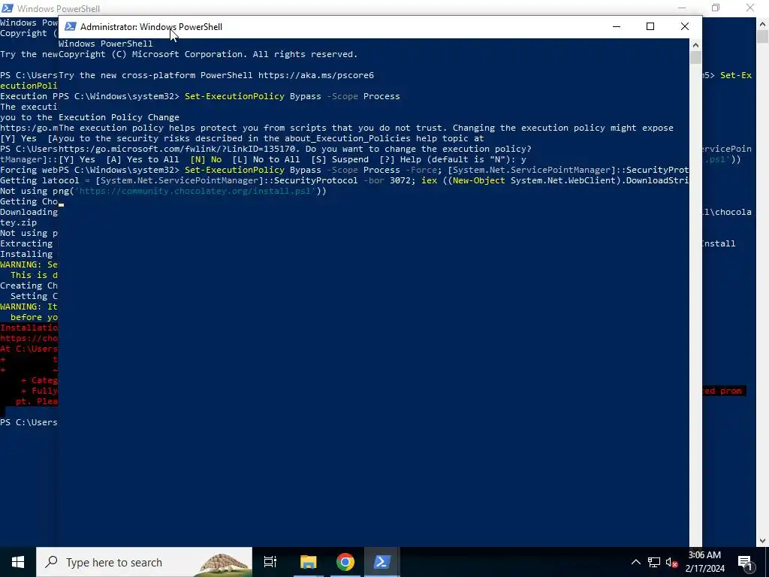The height and width of the screenshot is (577, 769).
Task: Show hidden system tray icons
Action: [x=635, y=562]
